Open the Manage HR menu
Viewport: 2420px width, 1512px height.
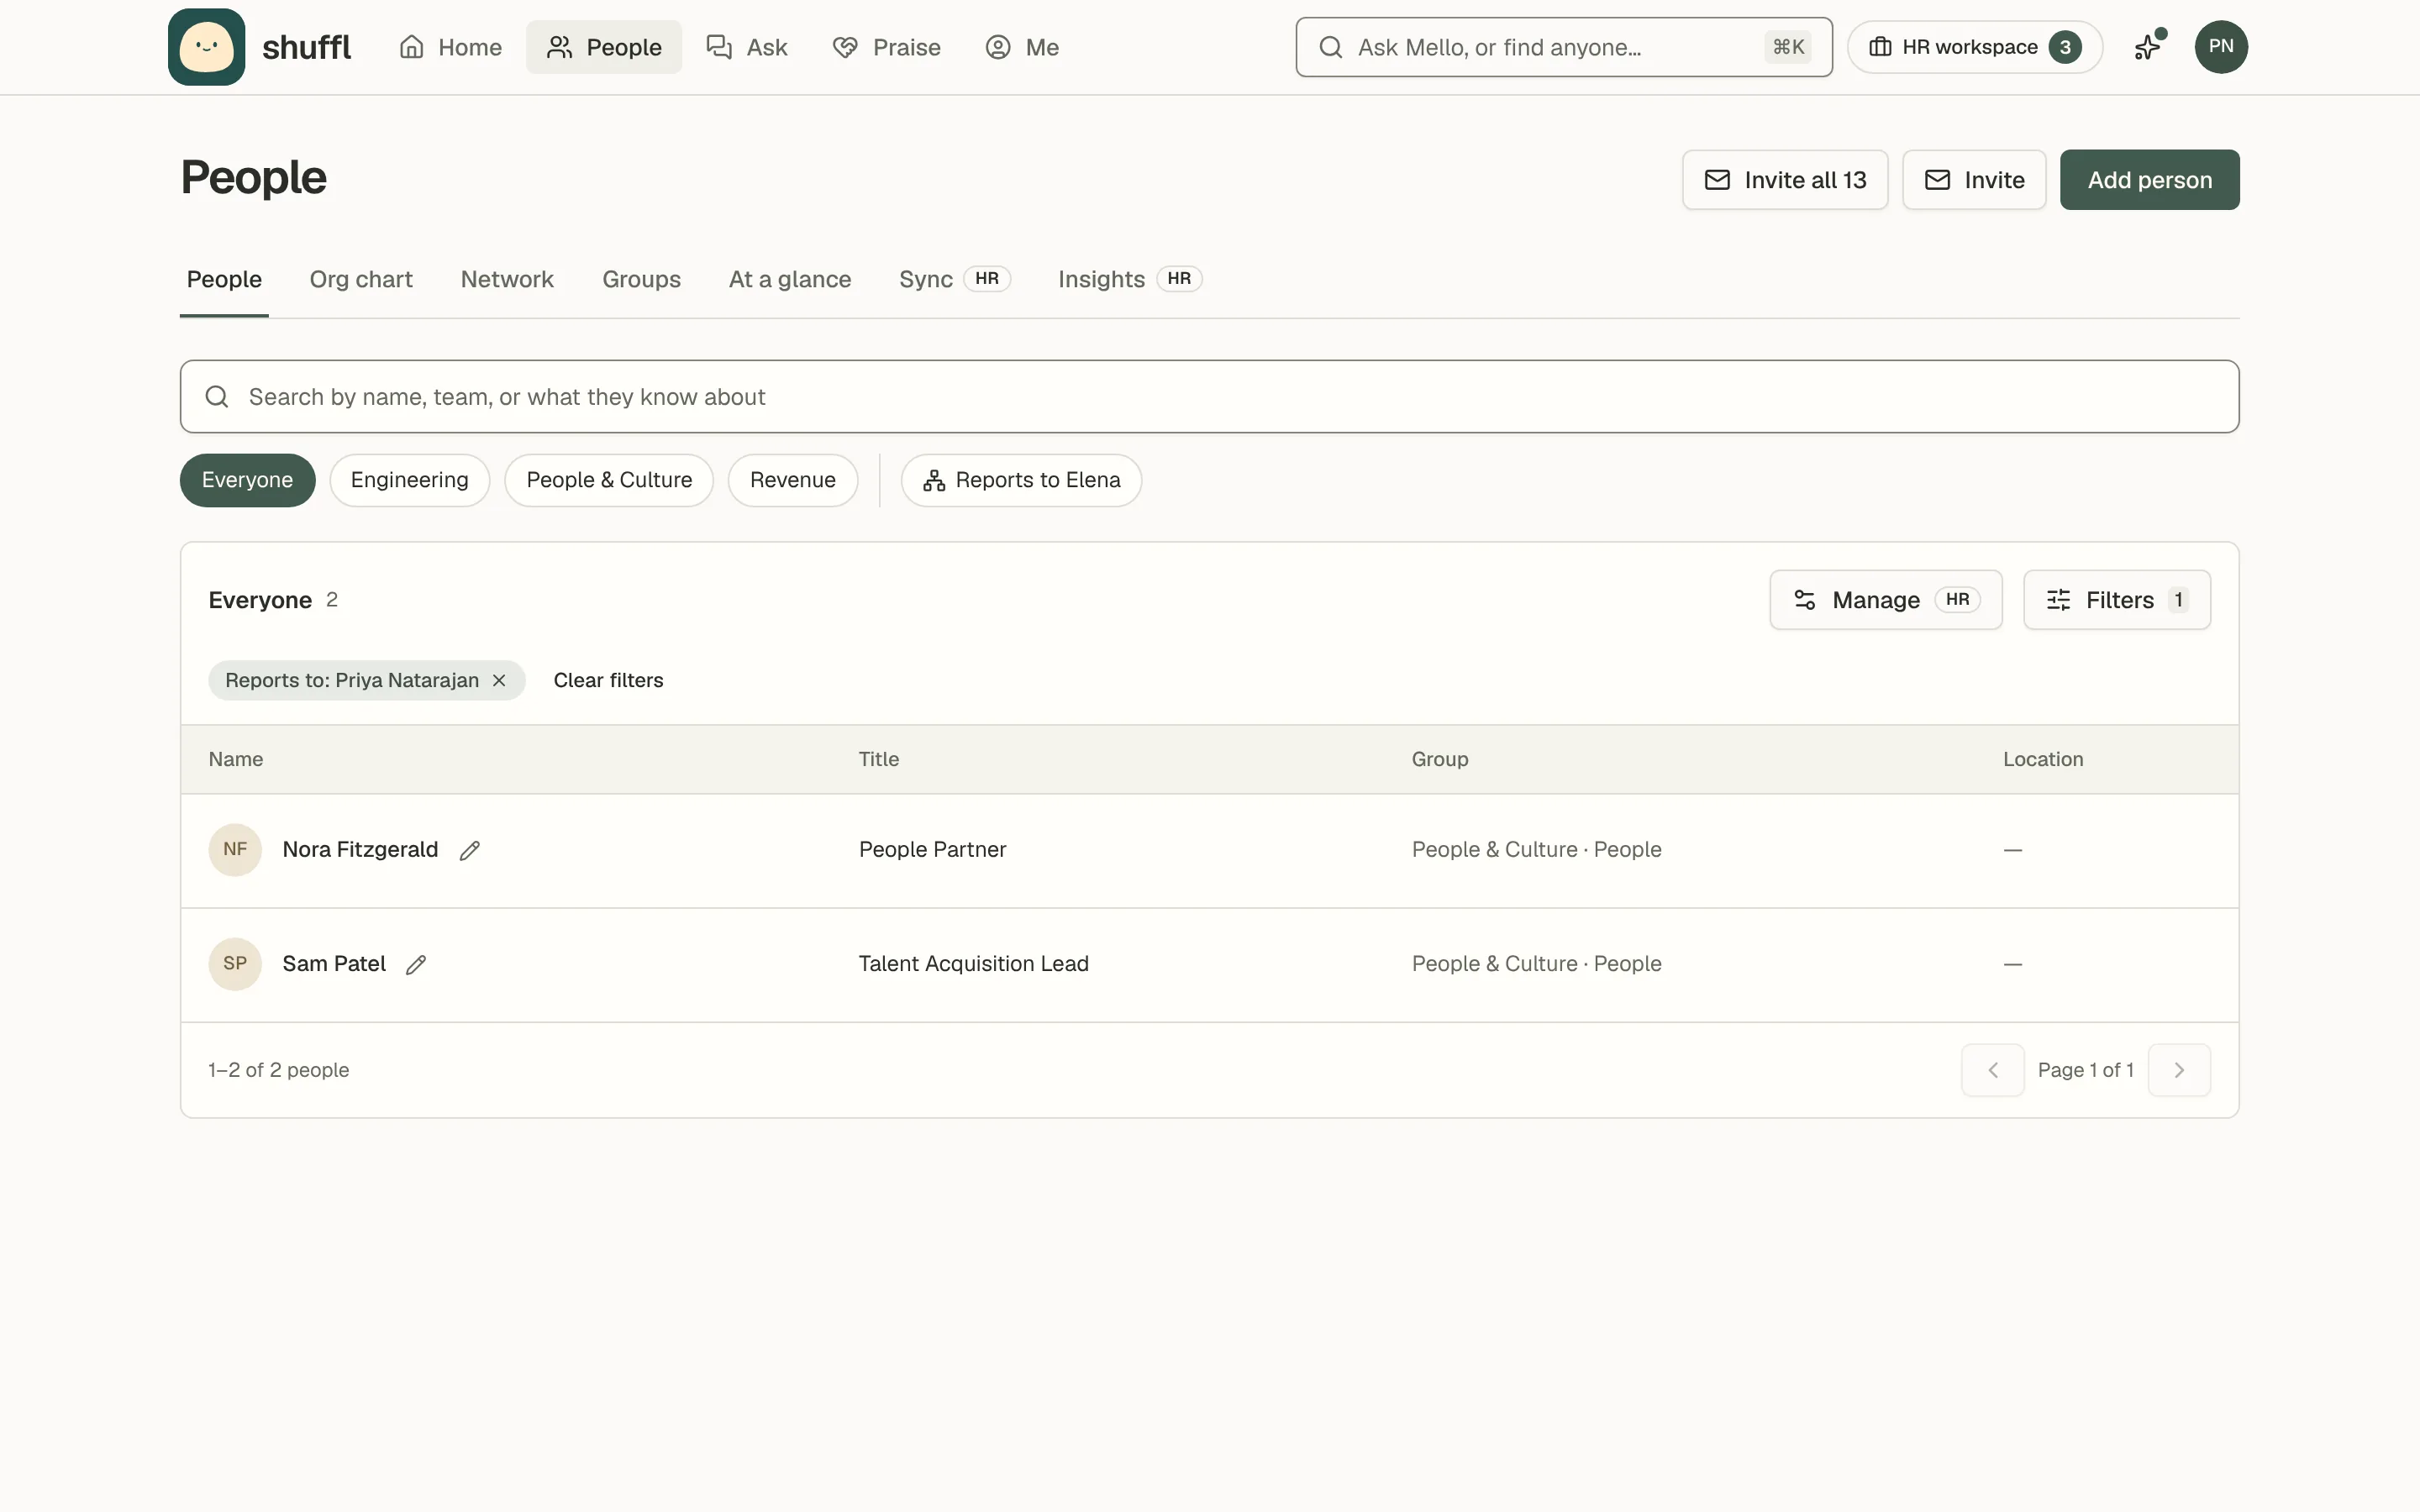[x=1885, y=600]
